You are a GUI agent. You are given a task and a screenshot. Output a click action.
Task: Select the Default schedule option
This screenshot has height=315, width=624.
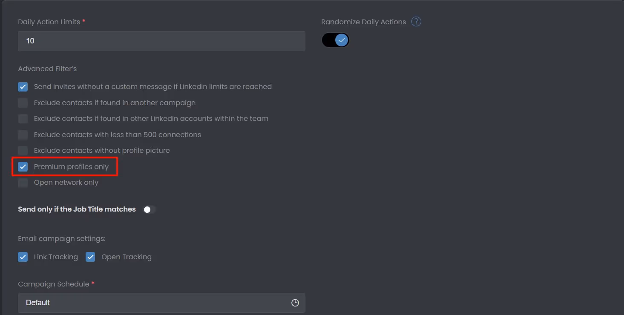click(x=38, y=302)
